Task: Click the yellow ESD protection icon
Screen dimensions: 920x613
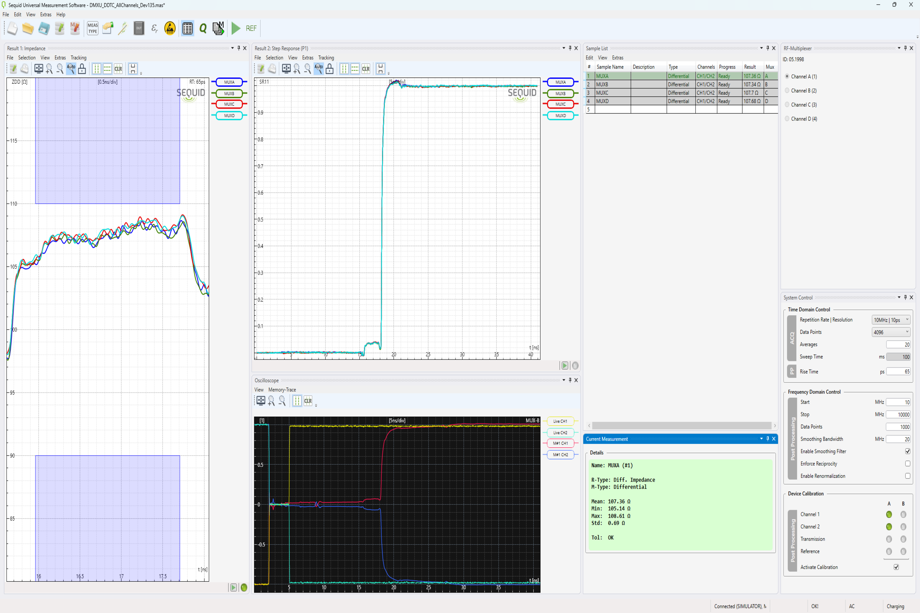Action: click(x=170, y=28)
